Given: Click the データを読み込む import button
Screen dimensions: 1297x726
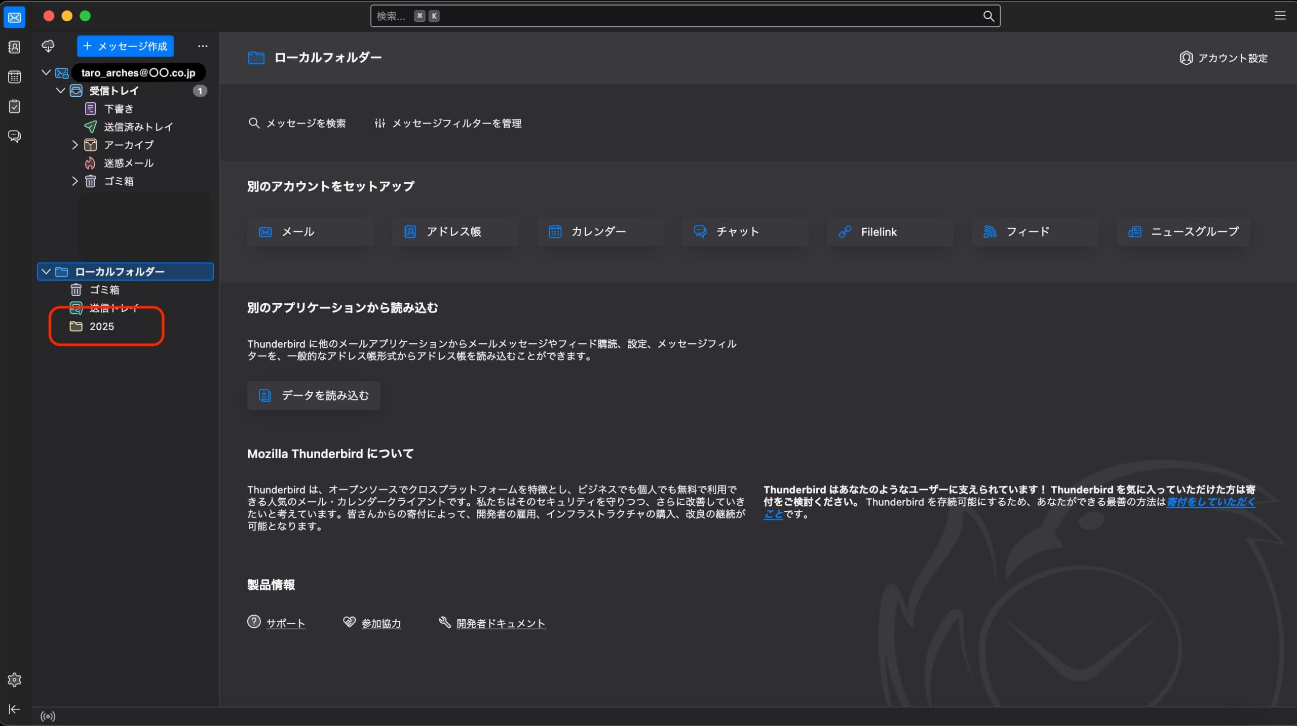Looking at the screenshot, I should coord(314,395).
